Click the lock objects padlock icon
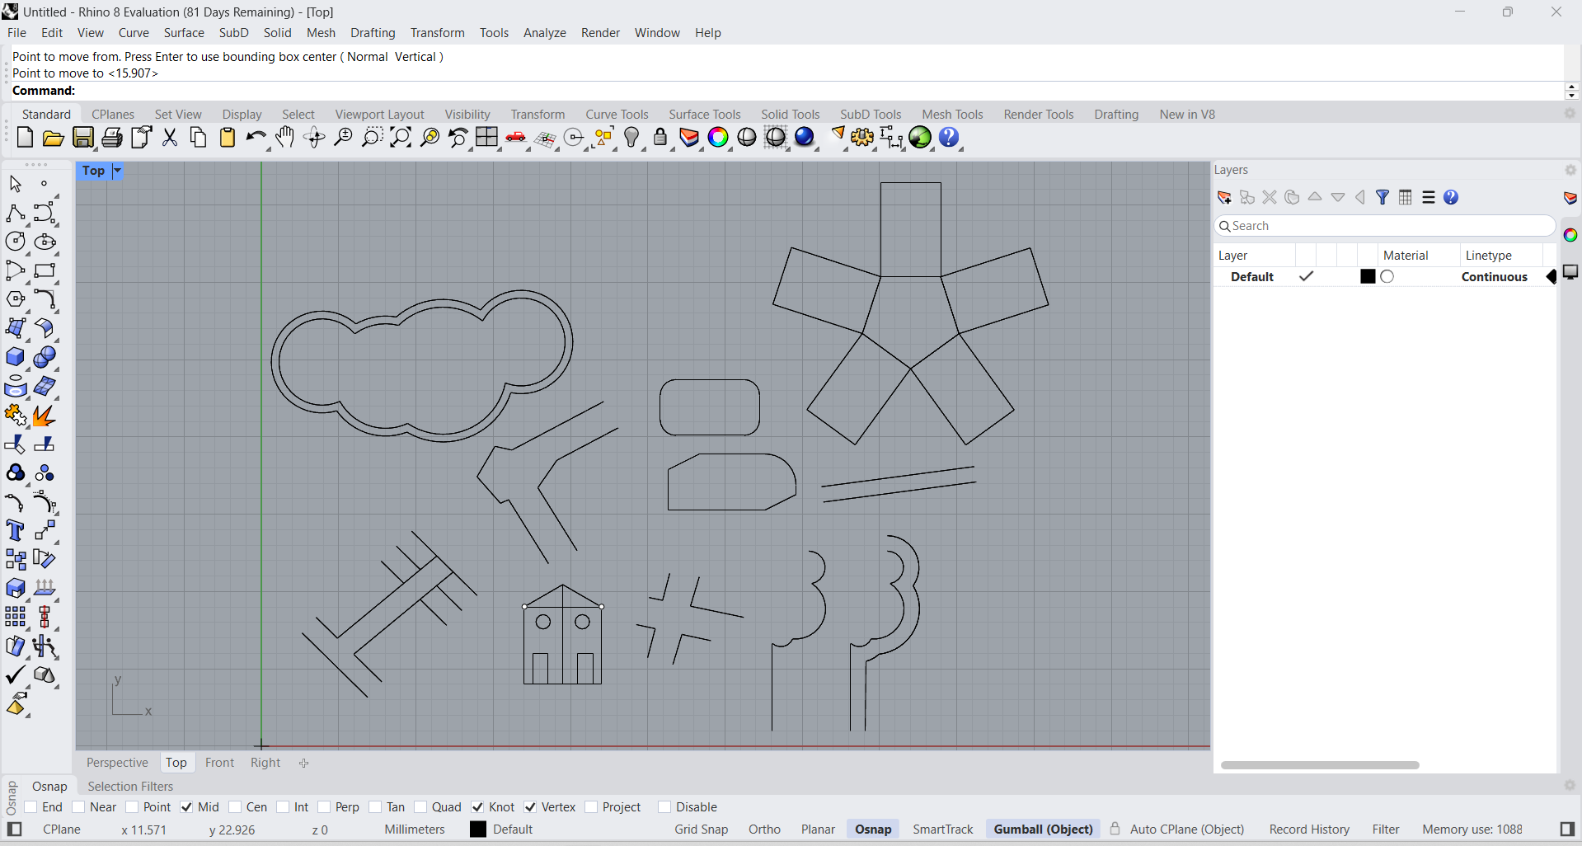The height and width of the screenshot is (846, 1582). [660, 138]
